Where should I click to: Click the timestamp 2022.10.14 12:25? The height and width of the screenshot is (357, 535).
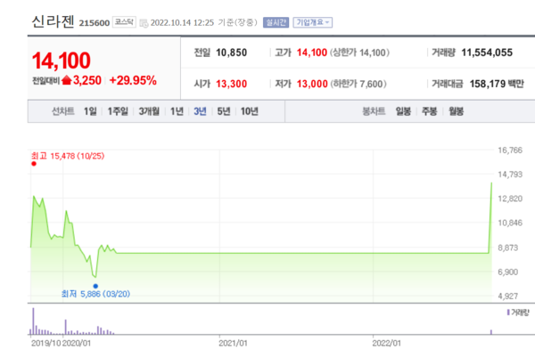pos(182,23)
